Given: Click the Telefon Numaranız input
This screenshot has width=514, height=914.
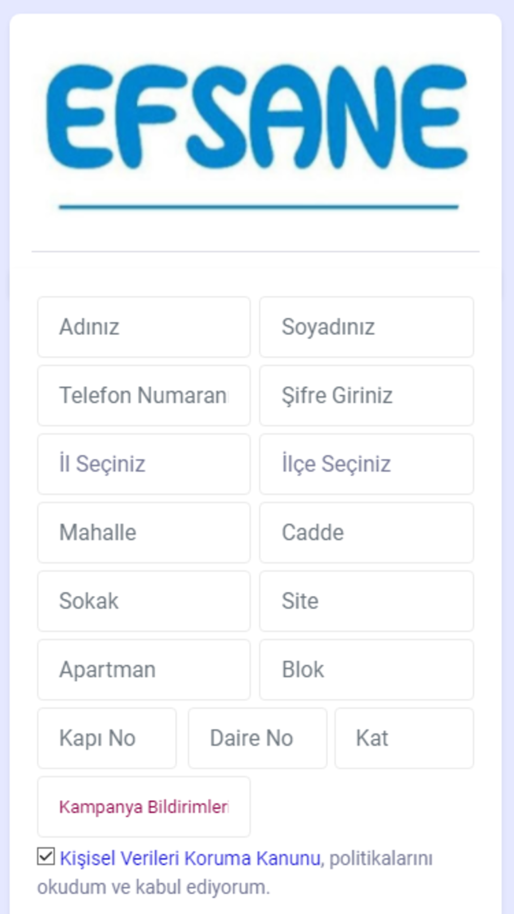Looking at the screenshot, I should (144, 395).
